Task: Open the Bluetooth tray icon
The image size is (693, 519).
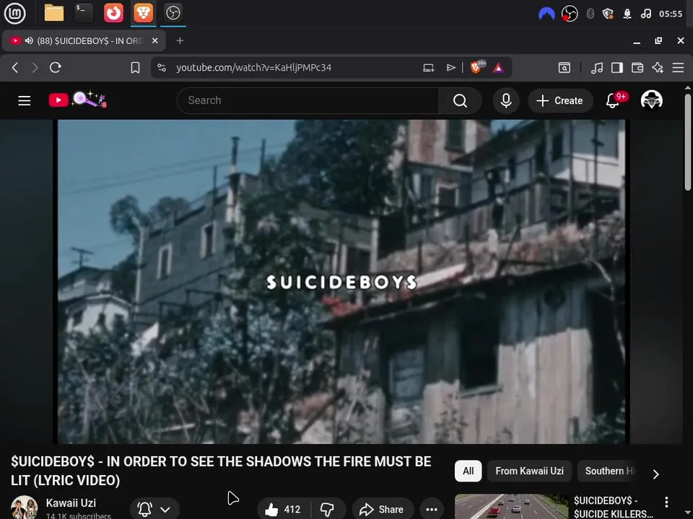Action: tap(590, 14)
